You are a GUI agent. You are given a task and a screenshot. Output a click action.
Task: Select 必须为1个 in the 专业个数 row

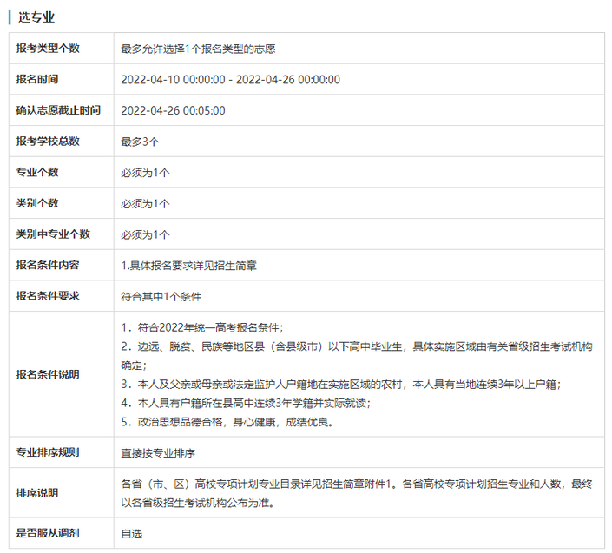pos(145,173)
